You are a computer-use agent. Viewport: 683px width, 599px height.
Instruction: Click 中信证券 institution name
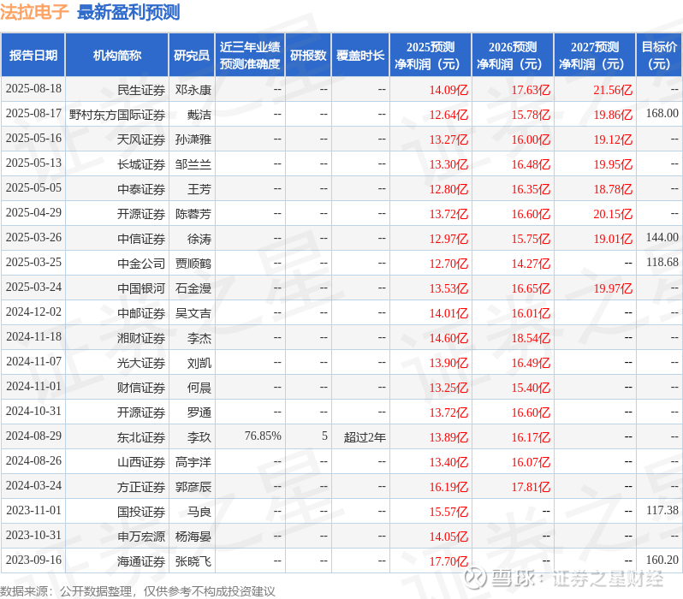pyautogui.click(x=141, y=239)
